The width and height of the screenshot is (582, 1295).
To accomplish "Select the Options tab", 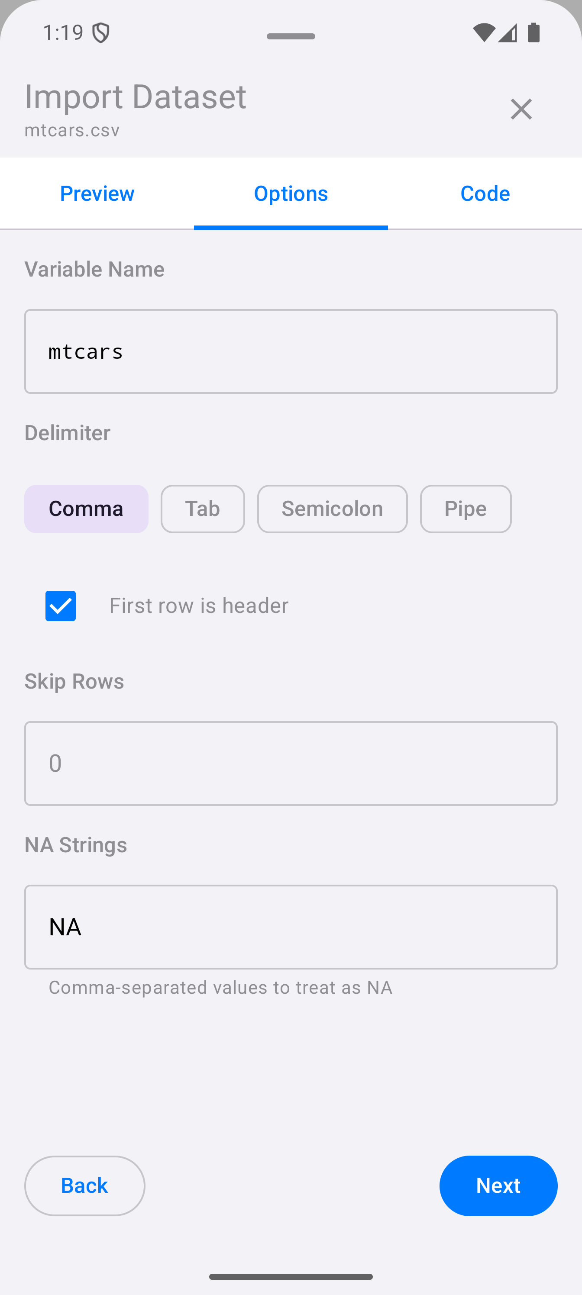I will tap(291, 193).
